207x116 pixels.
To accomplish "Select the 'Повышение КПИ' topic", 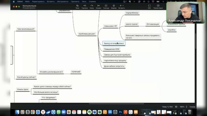I will 112,49.
